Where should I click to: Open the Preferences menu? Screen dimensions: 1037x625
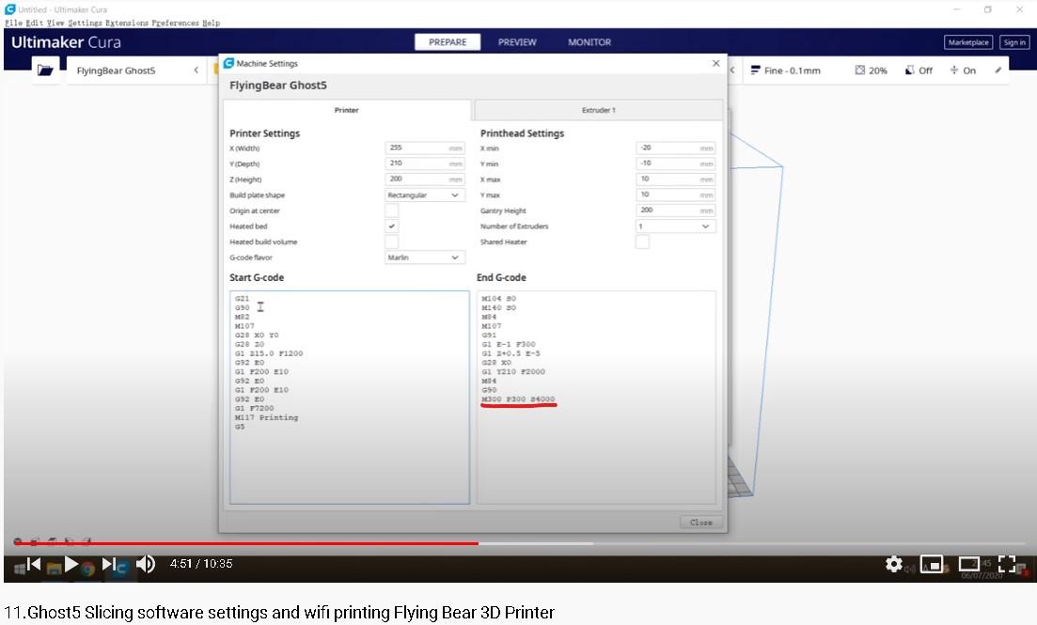coord(175,23)
